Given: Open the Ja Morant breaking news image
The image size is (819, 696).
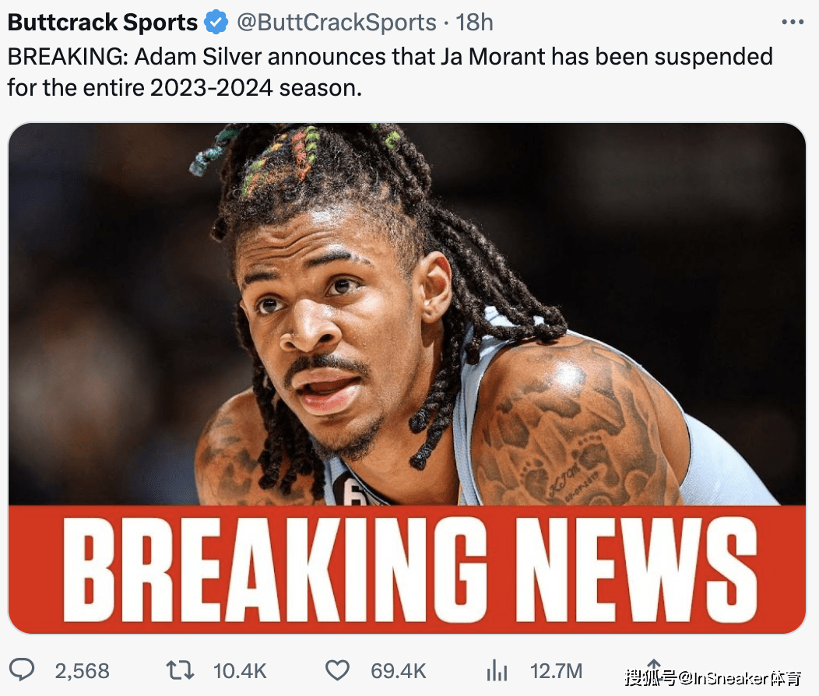Looking at the screenshot, I should point(407,378).
